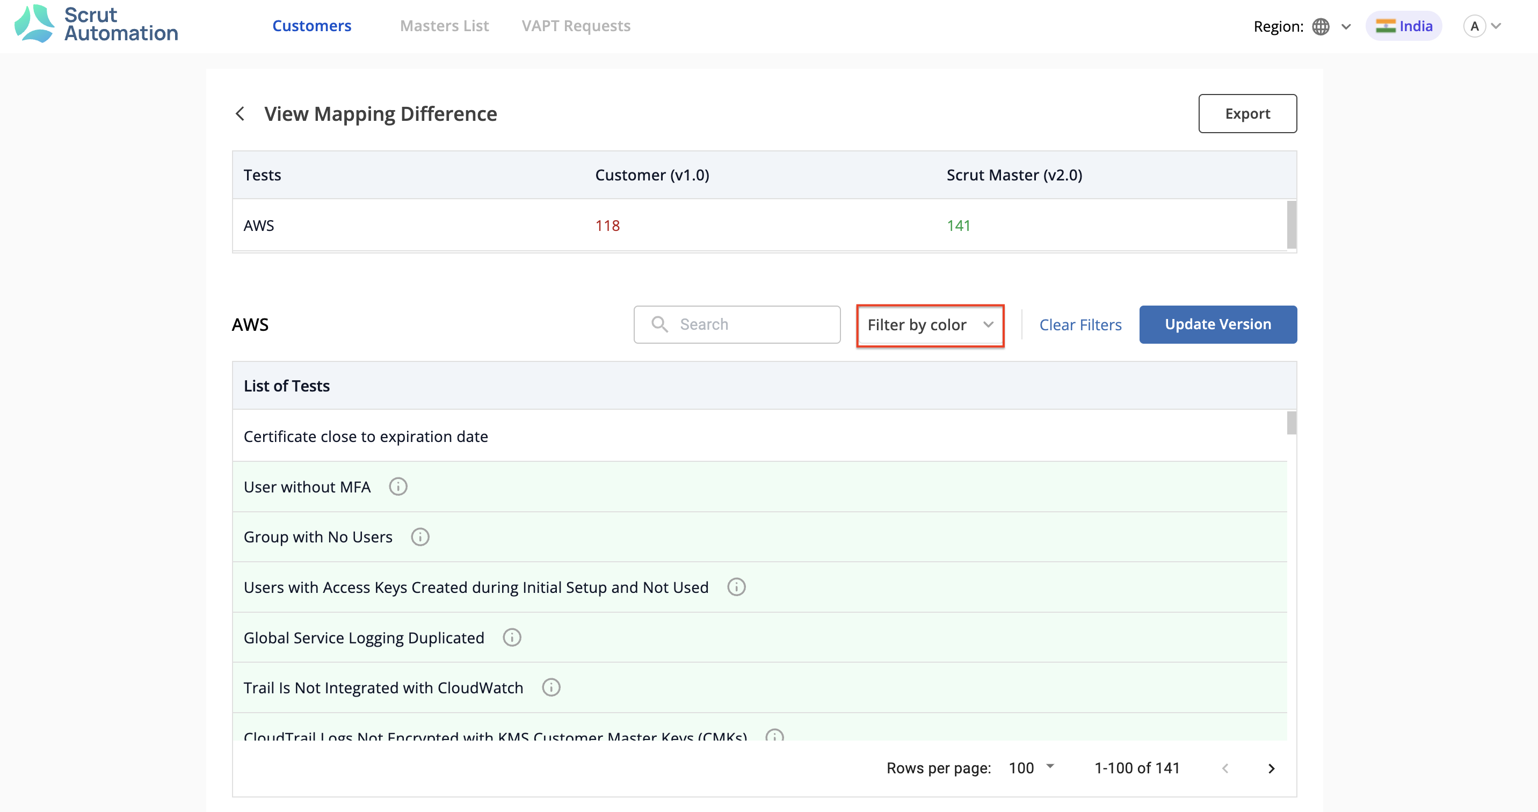Go to next page of tests
The width and height of the screenshot is (1538, 812).
1271,769
